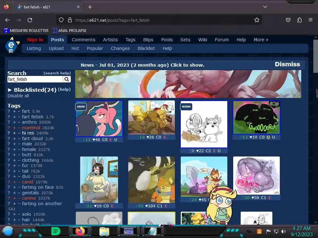Screen dimensions: 318x238
Task: Open the tracking protection shield icon
Action: pyautogui.click(x=61, y=20)
